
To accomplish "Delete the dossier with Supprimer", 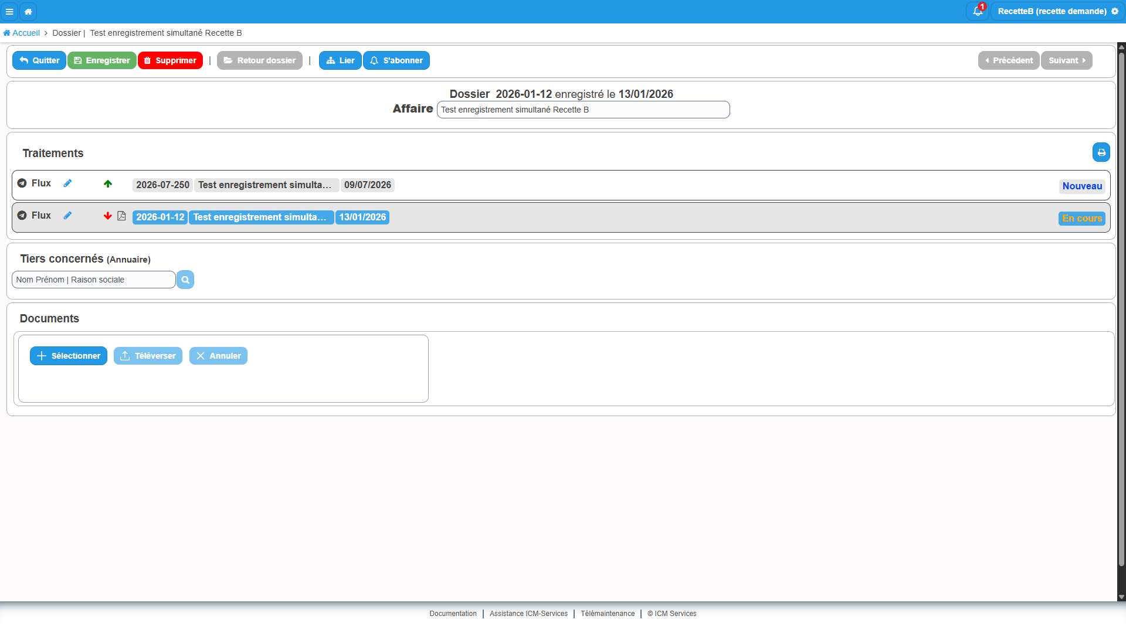I will (x=170, y=60).
